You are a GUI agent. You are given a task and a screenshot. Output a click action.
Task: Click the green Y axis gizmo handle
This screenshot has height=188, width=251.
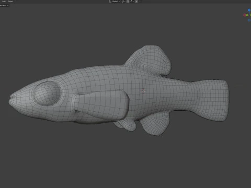[x=247, y=15]
